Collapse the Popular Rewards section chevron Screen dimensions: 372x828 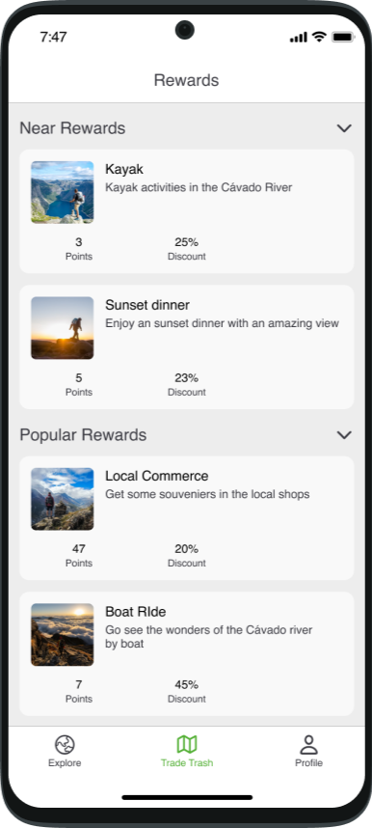point(344,435)
